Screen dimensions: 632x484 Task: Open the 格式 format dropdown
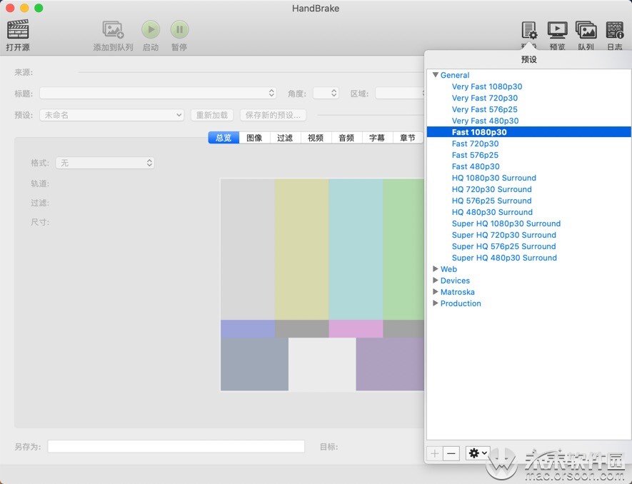coord(105,163)
